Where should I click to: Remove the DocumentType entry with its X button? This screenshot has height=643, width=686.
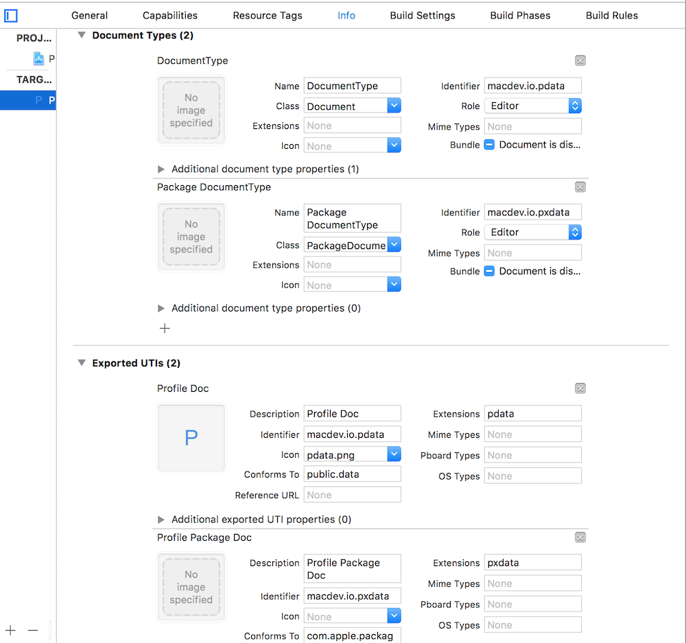[x=580, y=61]
